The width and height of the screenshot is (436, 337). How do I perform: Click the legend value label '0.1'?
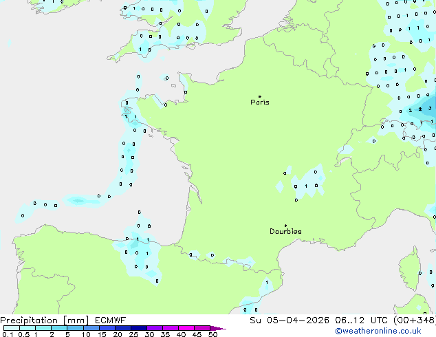8,334
